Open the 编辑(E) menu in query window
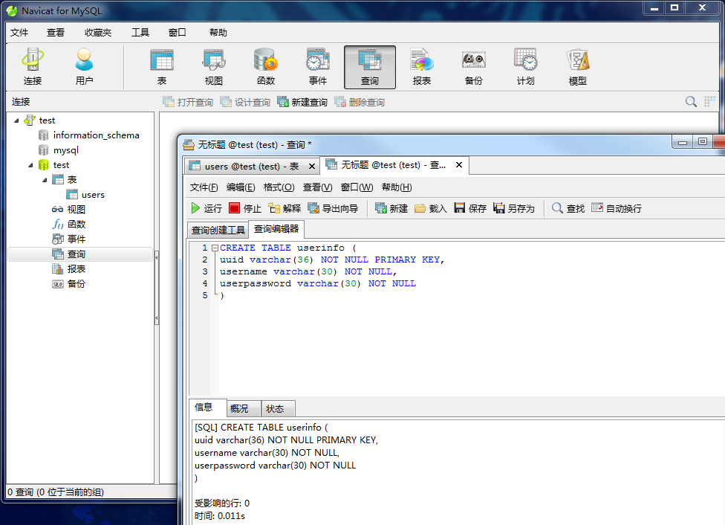This screenshot has width=725, height=525. click(x=241, y=187)
